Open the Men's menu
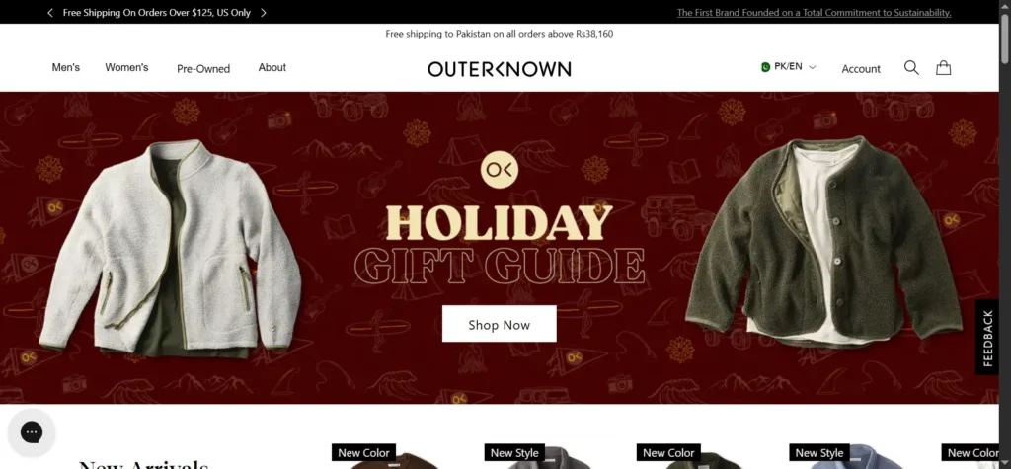This screenshot has height=469, width=1011. point(66,67)
